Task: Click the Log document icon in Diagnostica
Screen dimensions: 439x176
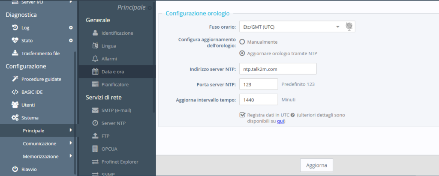Action: pos(15,28)
